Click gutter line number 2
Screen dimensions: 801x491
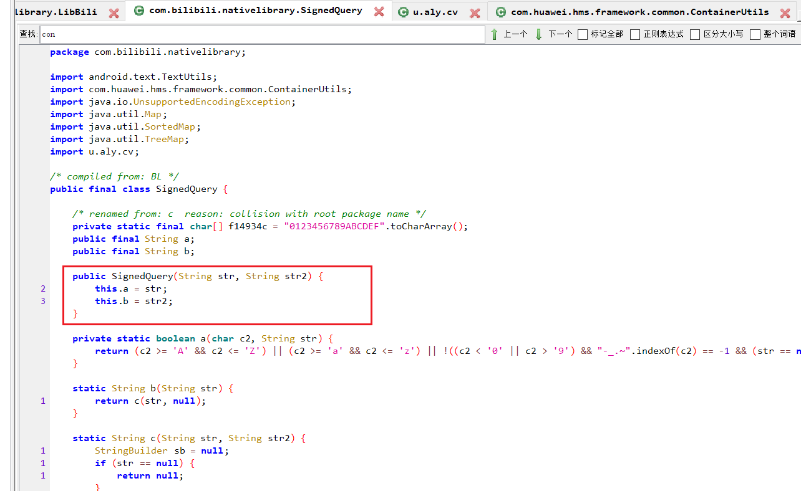click(x=43, y=288)
